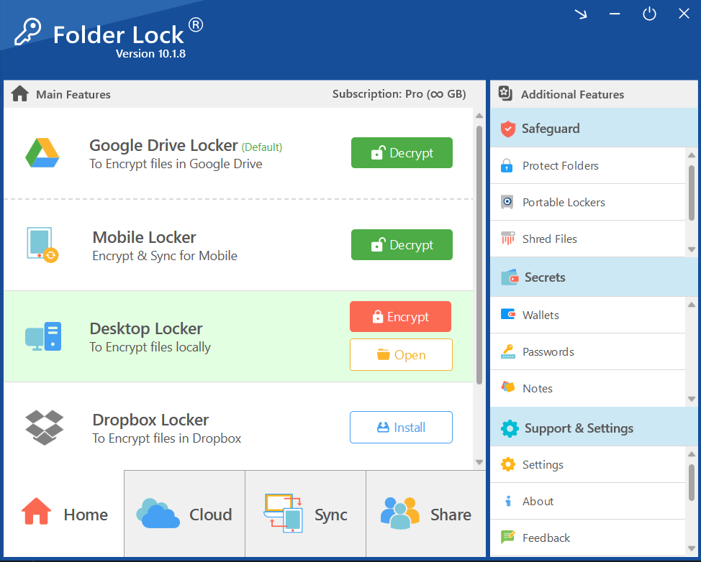
Task: Click the Share people icon
Action: [x=399, y=513]
